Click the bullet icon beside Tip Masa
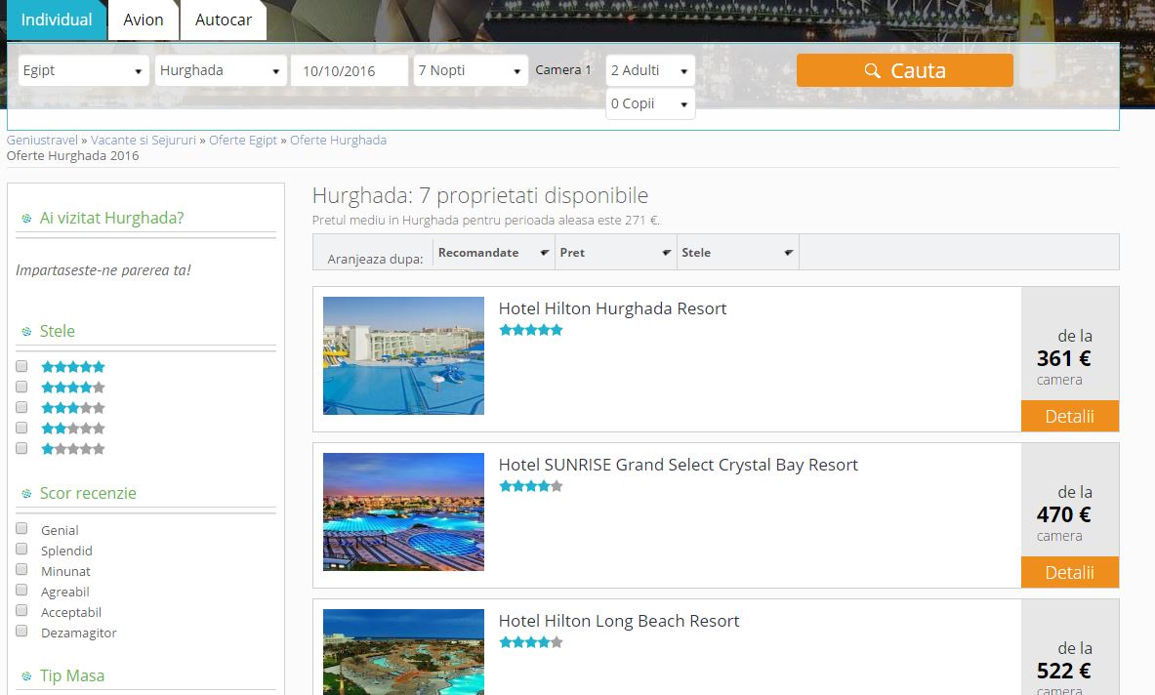This screenshot has width=1155, height=695. 26,676
